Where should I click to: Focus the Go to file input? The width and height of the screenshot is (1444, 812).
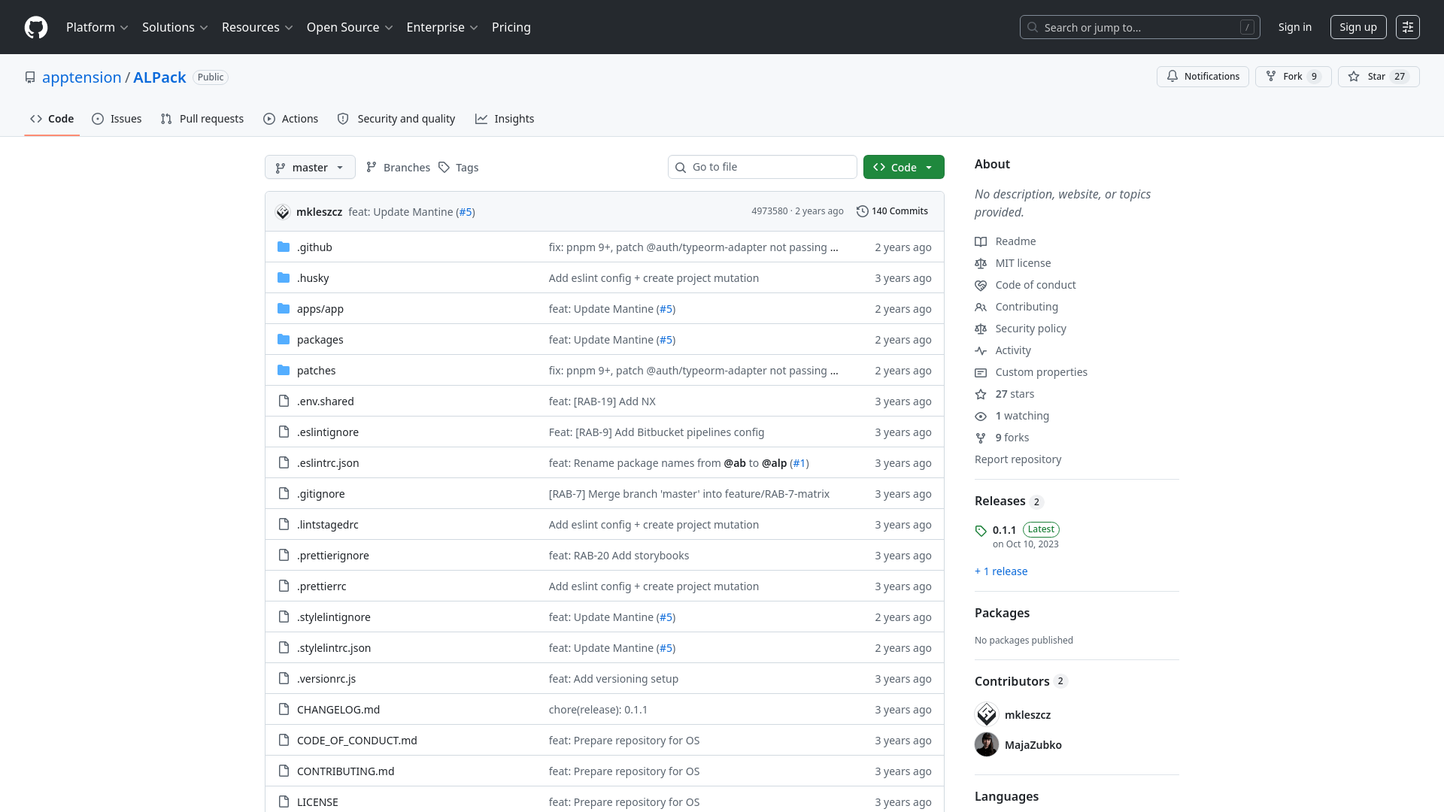click(x=763, y=167)
